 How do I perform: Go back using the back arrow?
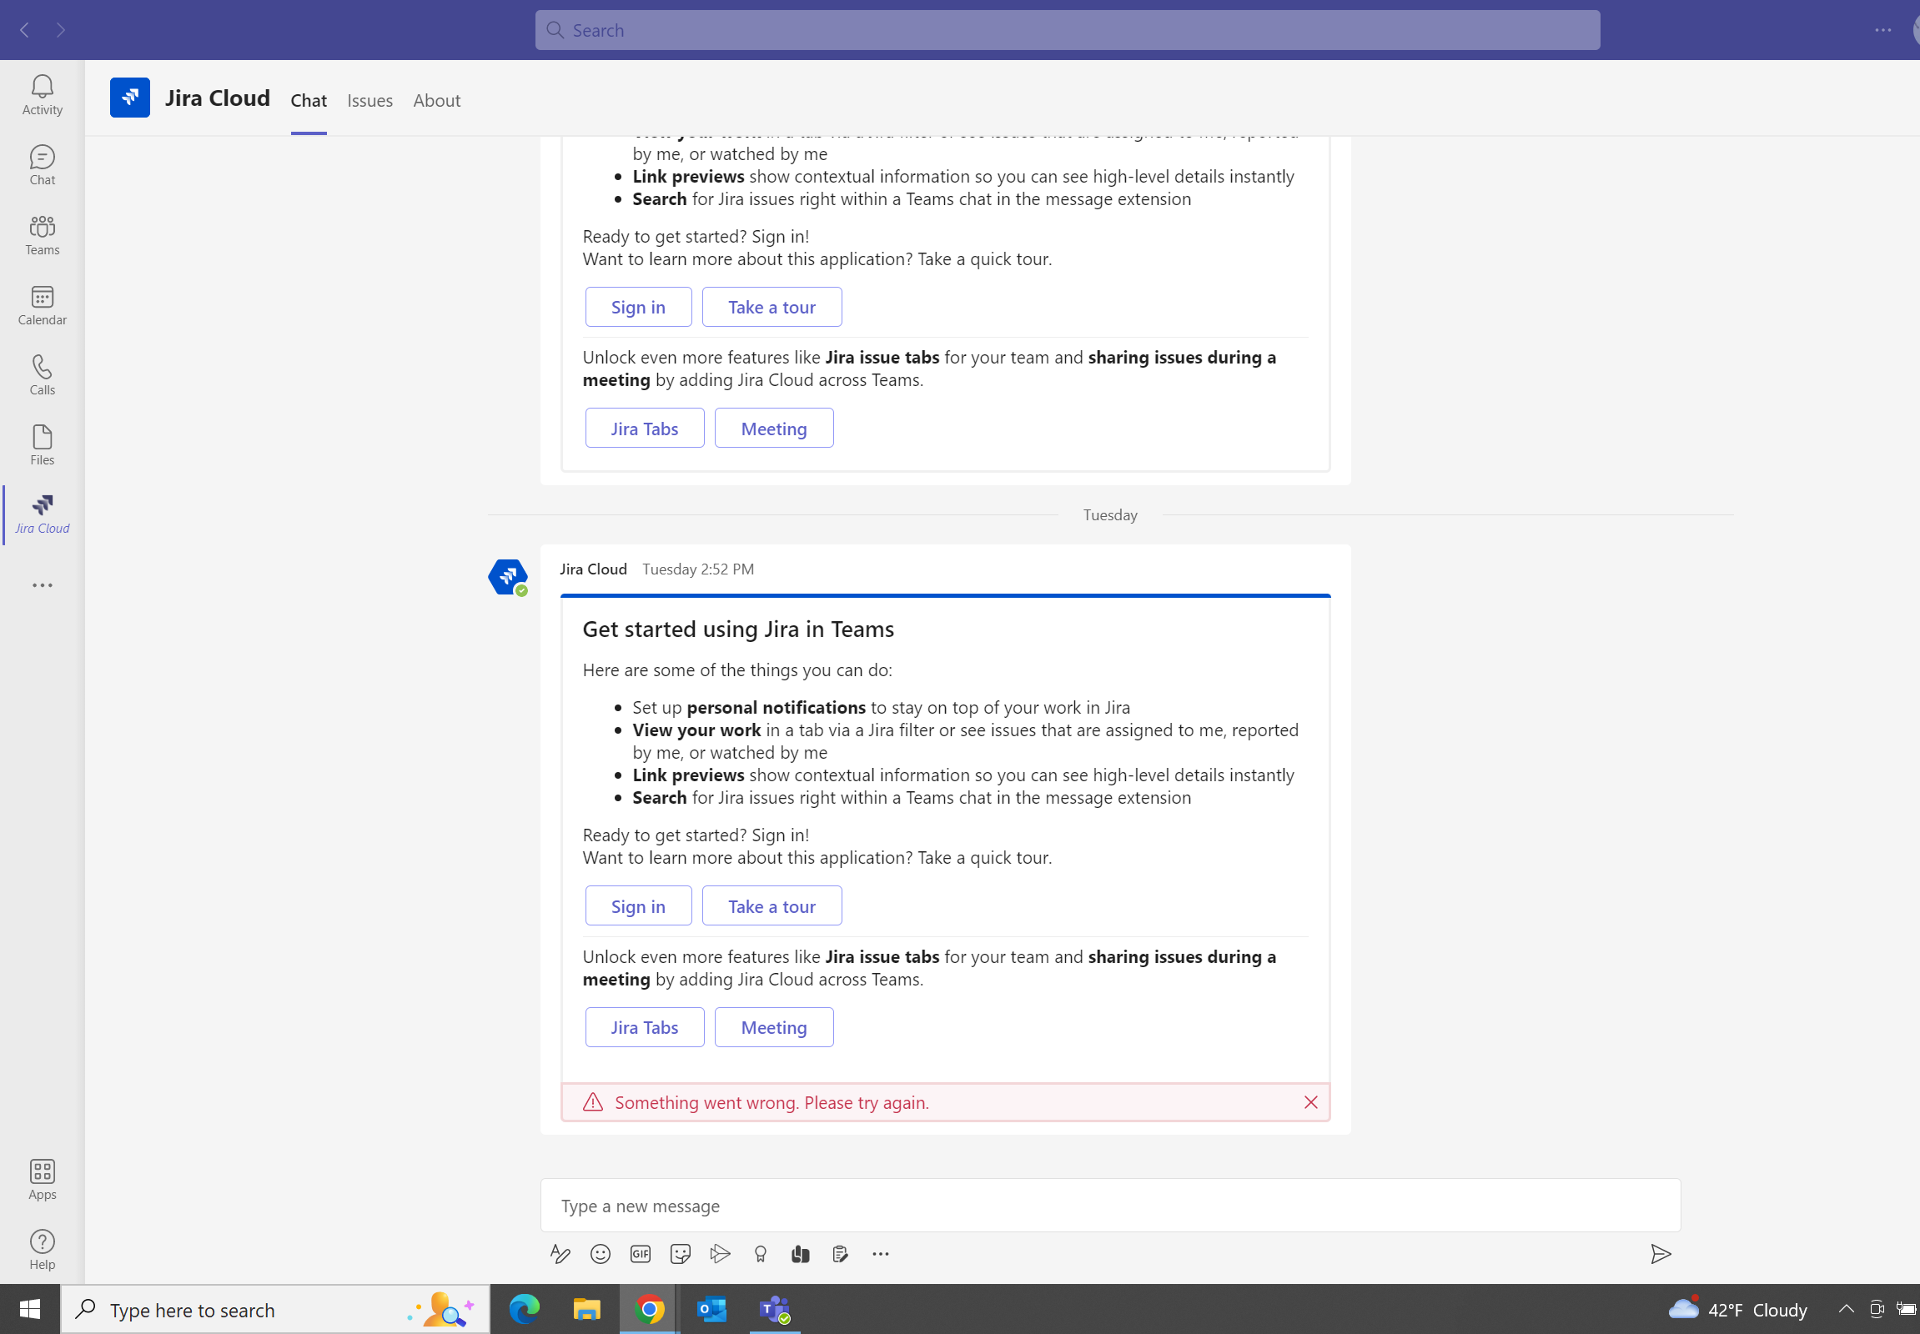click(25, 30)
